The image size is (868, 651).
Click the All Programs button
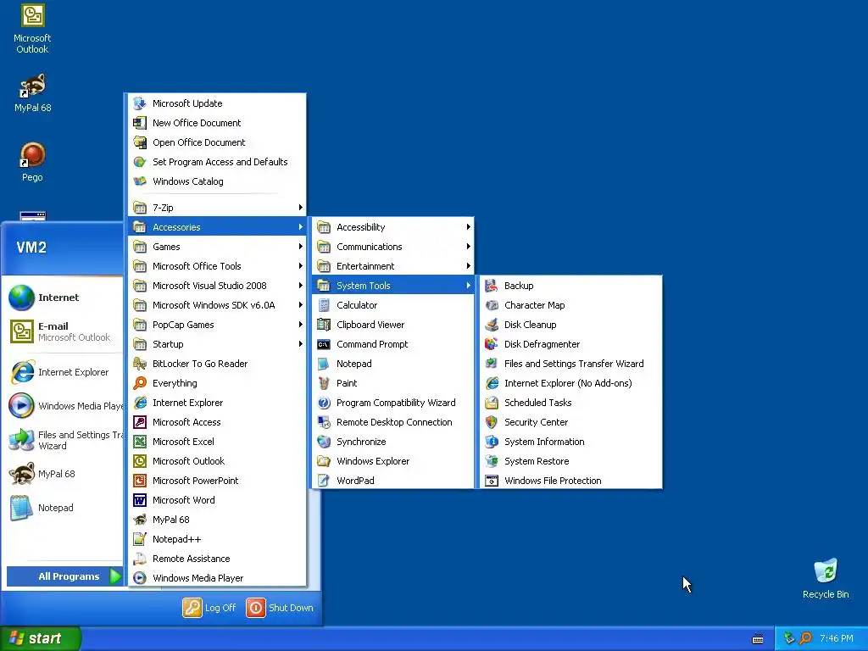click(x=64, y=576)
